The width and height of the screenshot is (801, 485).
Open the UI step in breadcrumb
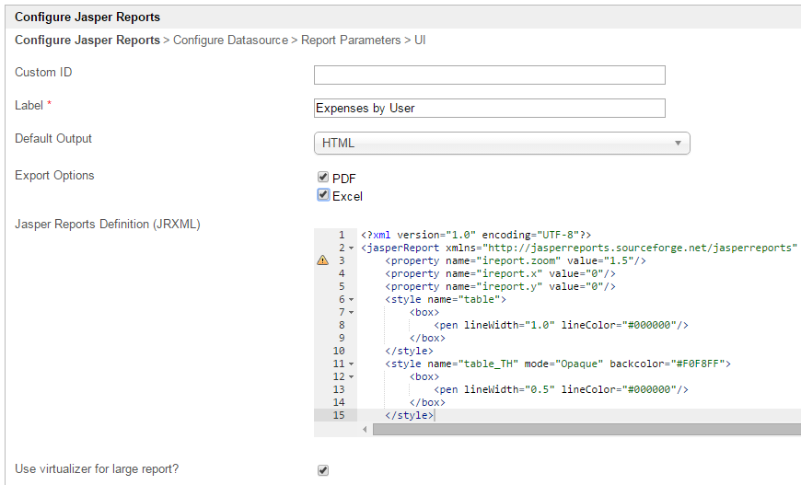tap(419, 40)
